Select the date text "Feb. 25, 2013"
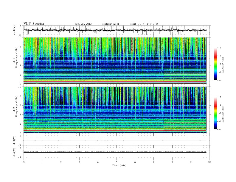The image size is (236, 182). 83,24
